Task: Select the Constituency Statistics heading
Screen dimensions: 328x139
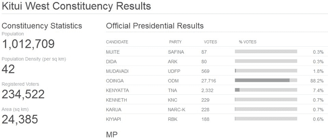Action: (x=42, y=26)
